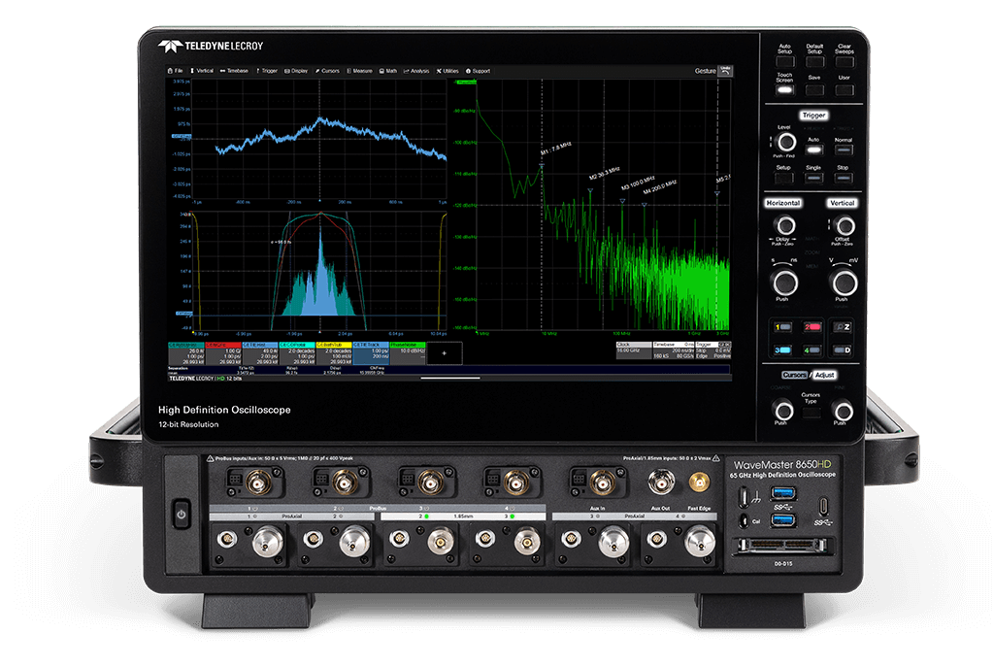Toggle the Touch Screen button

pos(783,89)
